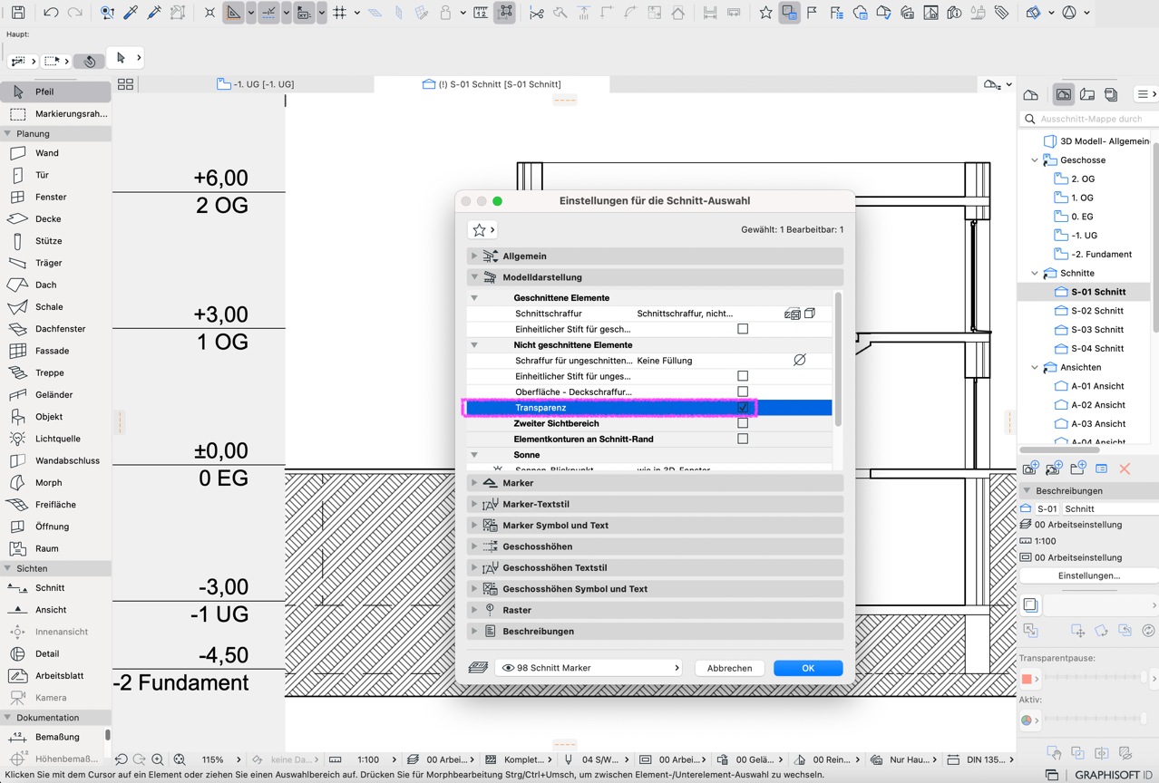
Task: Select the Fenster tool
Action: tap(54, 197)
